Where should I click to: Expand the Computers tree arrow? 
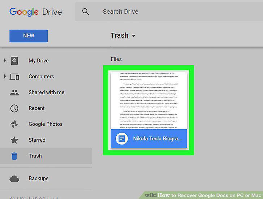pos(5,77)
